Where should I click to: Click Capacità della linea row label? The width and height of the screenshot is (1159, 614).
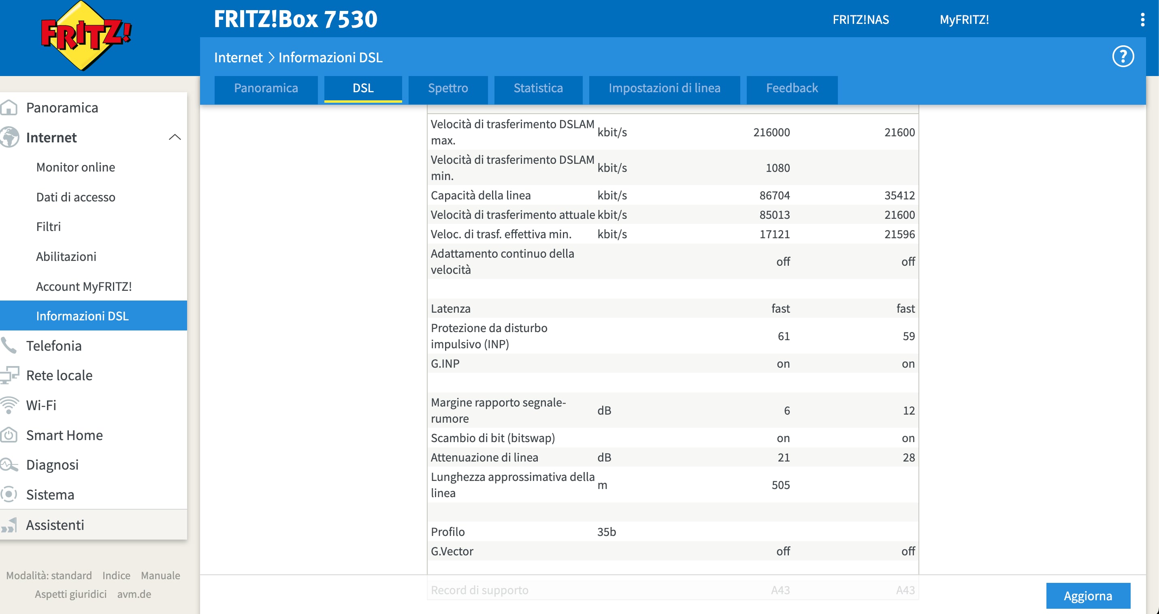click(481, 195)
